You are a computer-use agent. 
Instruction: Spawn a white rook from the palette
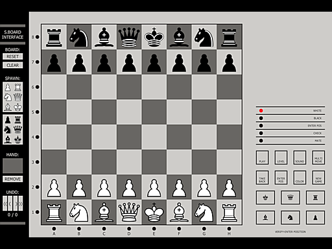pyautogui.click(x=18, y=88)
